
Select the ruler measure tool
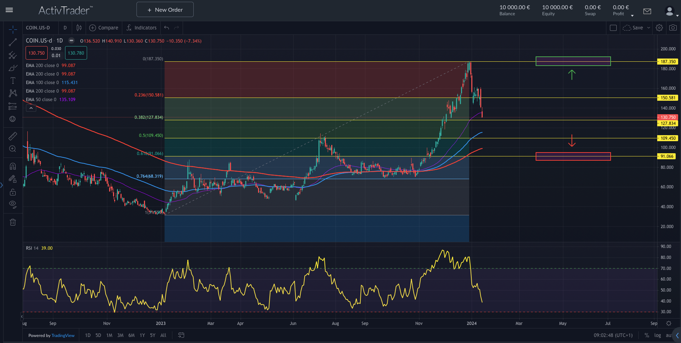13,136
